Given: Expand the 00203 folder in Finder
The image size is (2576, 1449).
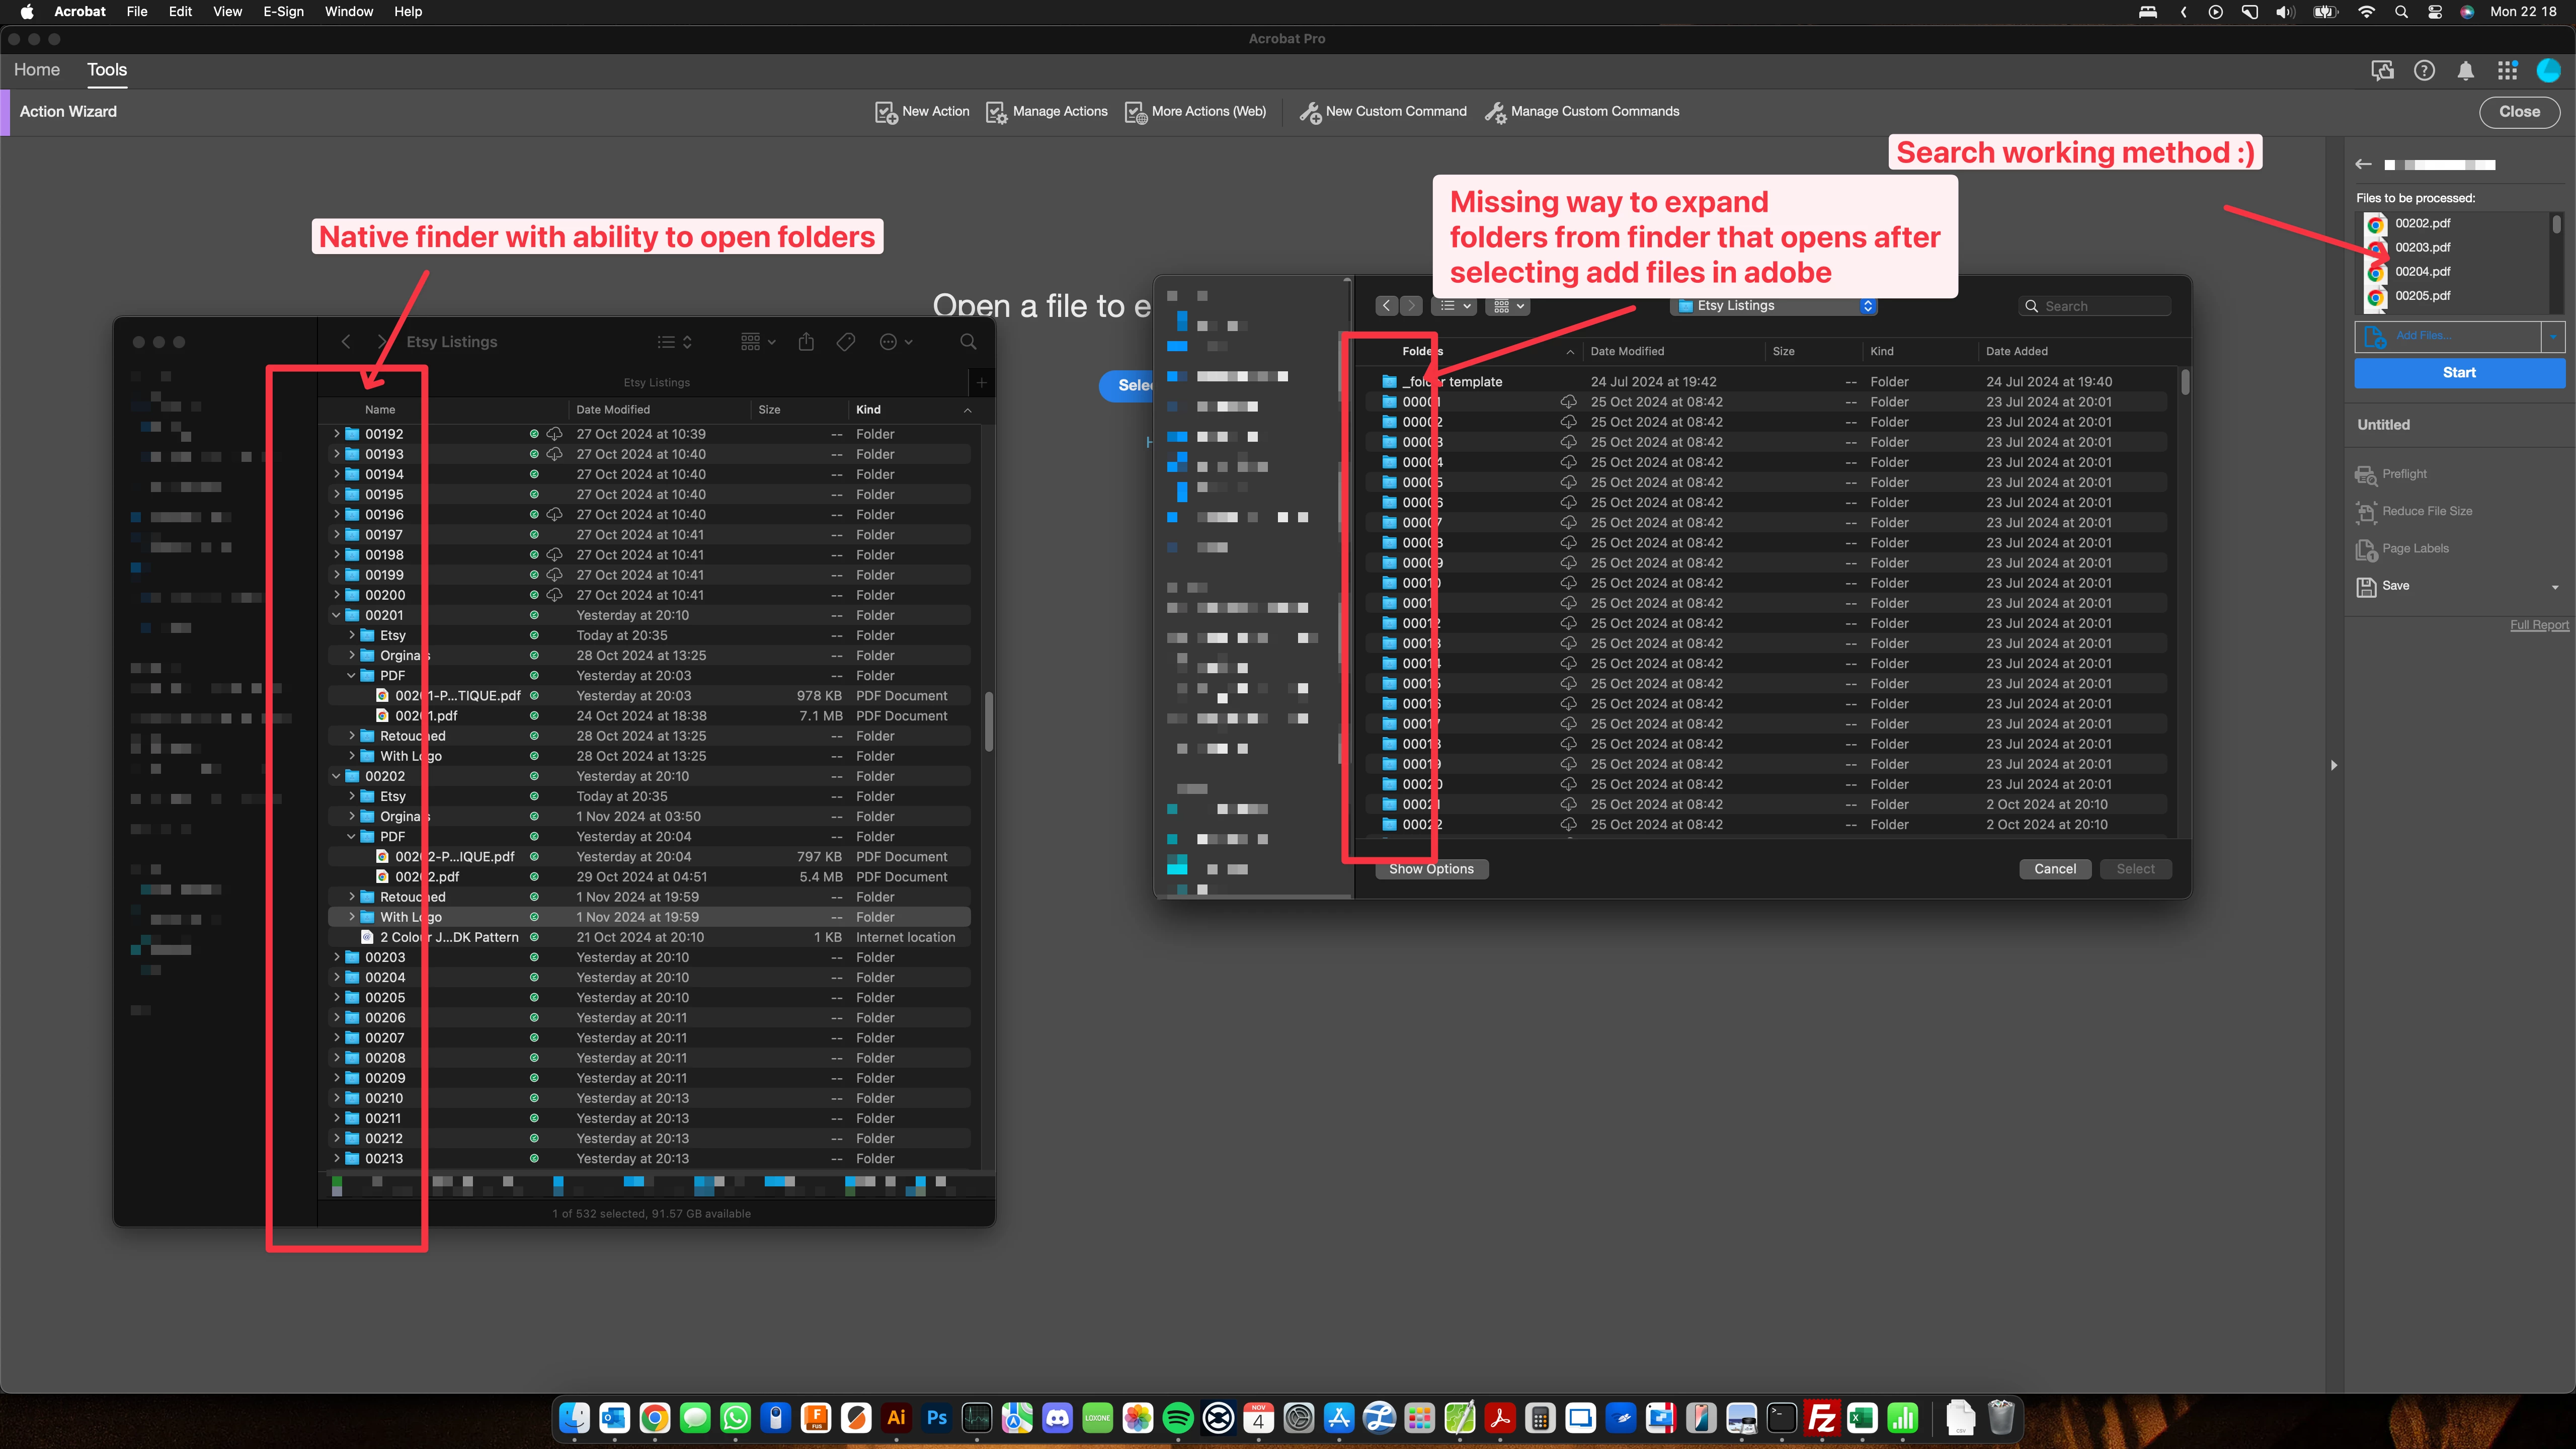Looking at the screenshot, I should 337,957.
